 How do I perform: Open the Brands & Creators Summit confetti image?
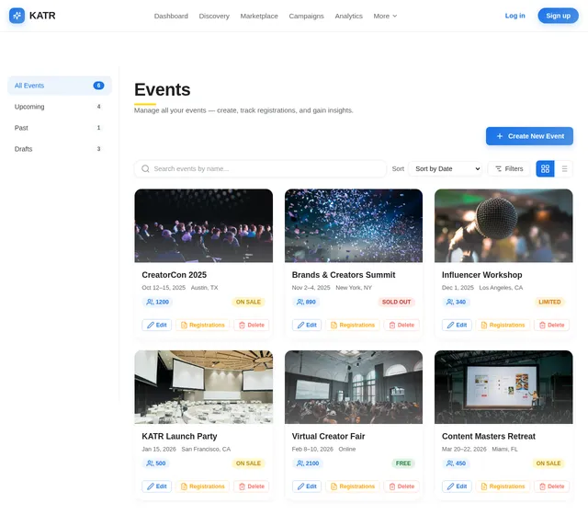354,225
